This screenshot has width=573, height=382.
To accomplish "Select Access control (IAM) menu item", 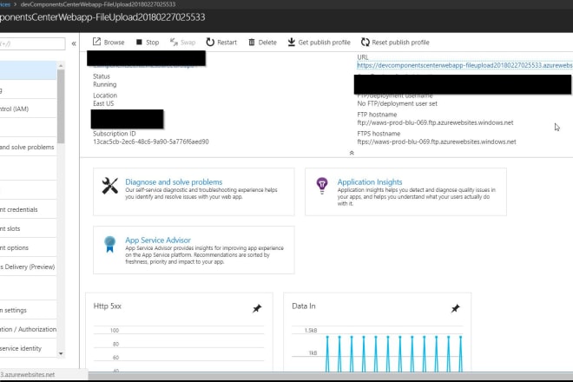I will coord(28,109).
